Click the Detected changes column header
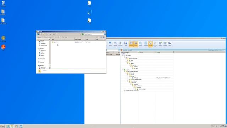The image size is (227, 128). (129, 52)
